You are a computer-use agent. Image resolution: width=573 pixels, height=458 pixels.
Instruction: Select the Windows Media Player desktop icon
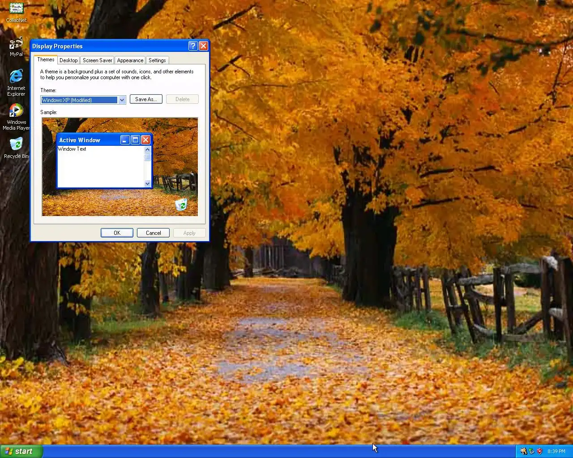click(16, 117)
